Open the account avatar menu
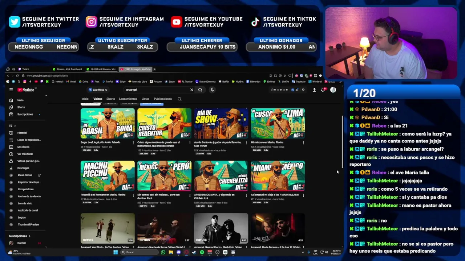465x261 pixels. pos(333,90)
